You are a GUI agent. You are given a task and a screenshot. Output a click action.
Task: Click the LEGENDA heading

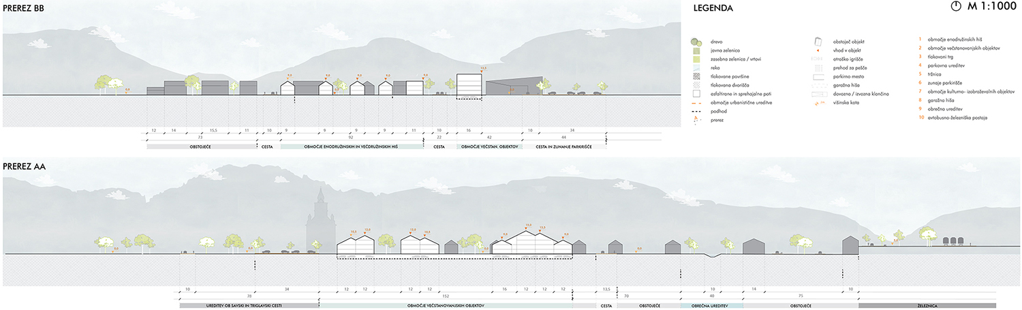tap(713, 9)
